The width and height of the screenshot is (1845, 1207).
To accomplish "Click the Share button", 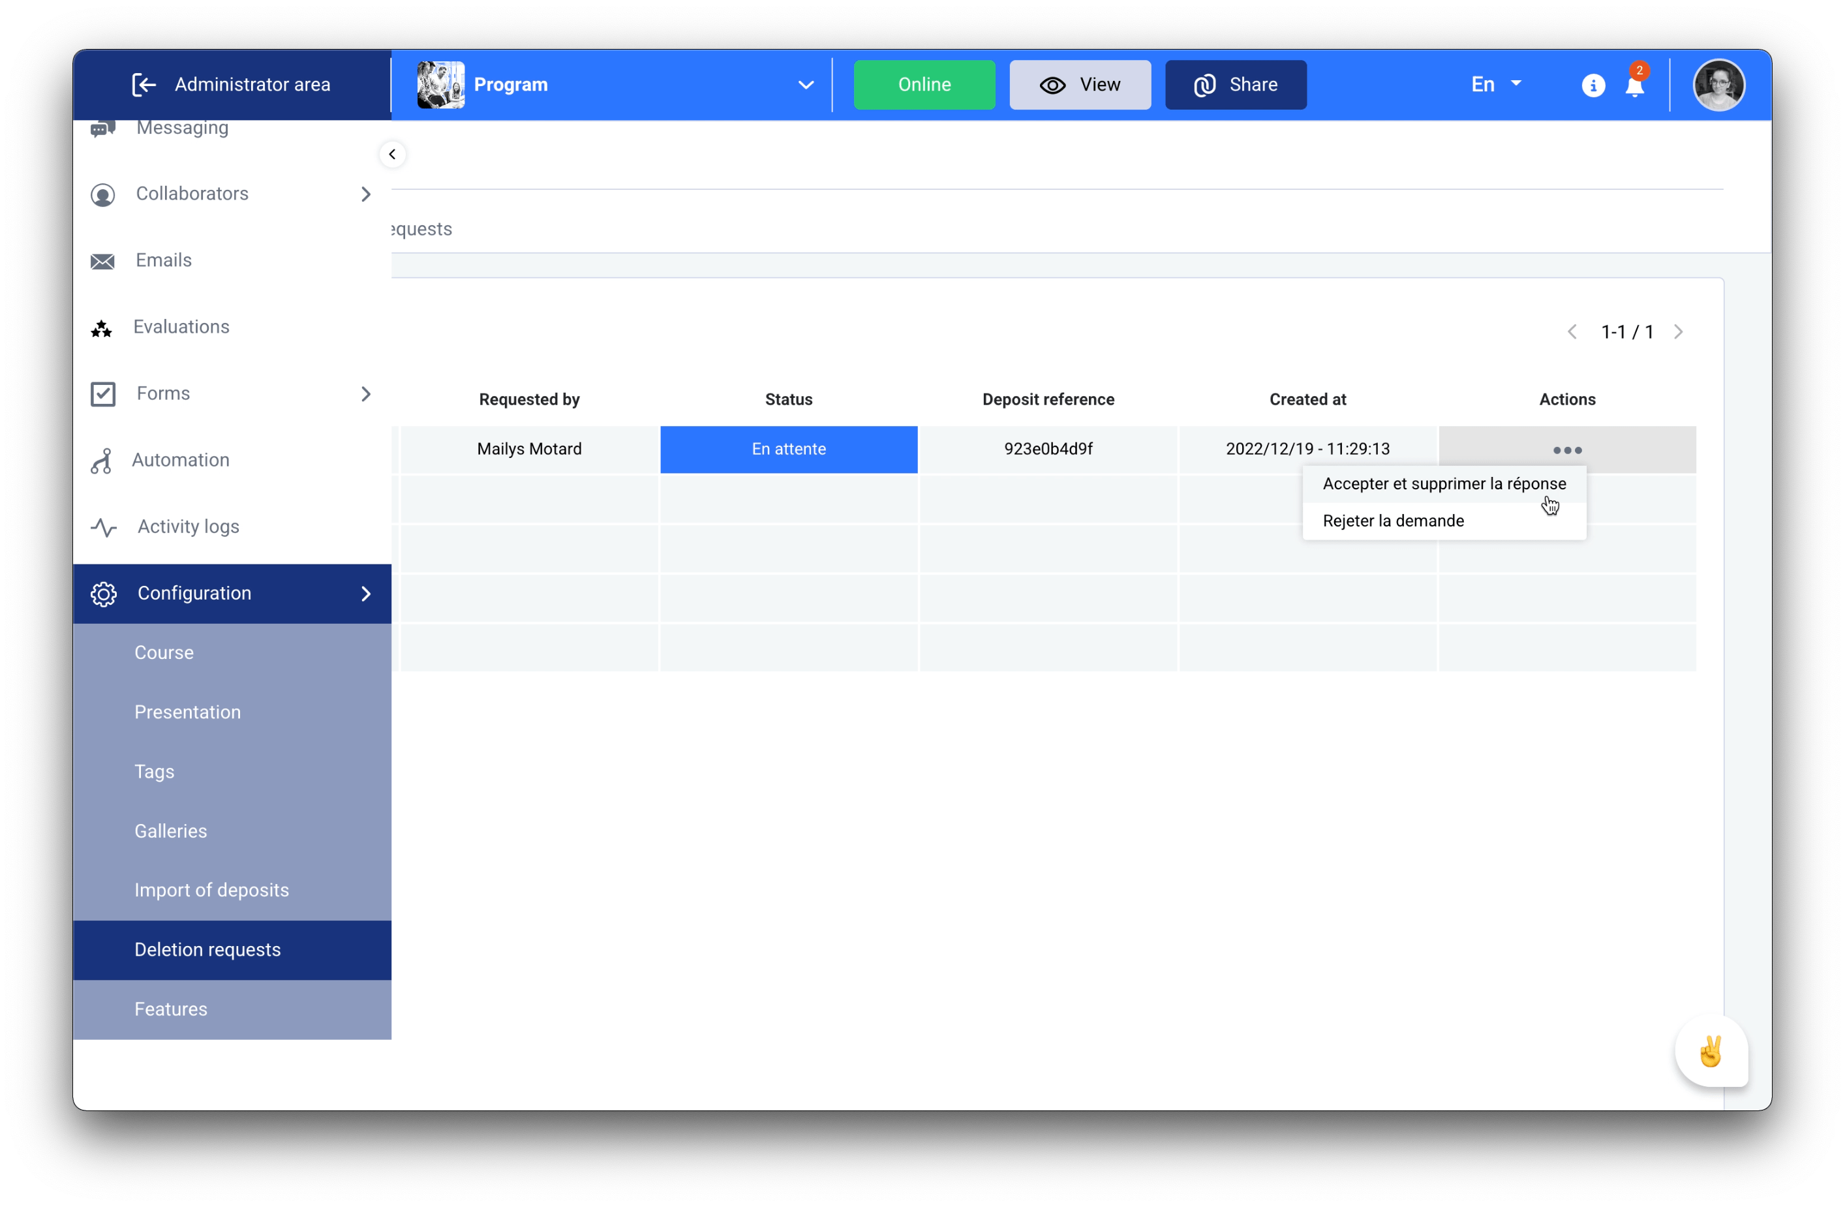I will click(x=1236, y=85).
